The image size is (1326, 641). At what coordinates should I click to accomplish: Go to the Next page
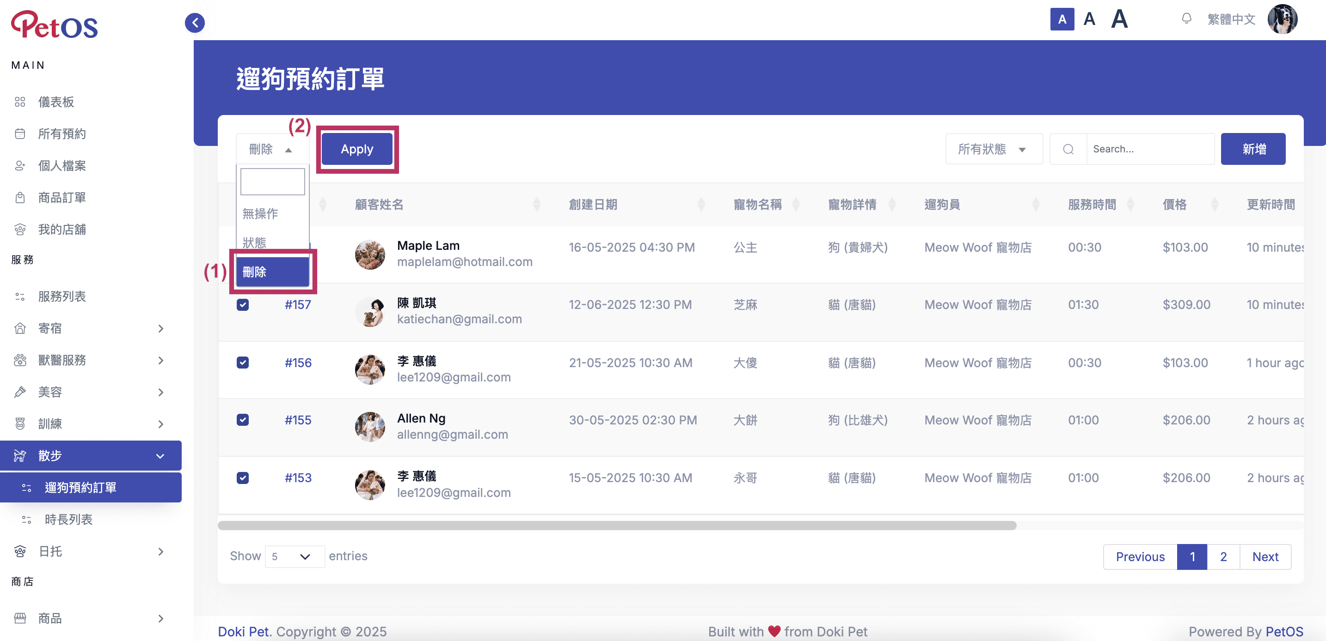click(1265, 556)
